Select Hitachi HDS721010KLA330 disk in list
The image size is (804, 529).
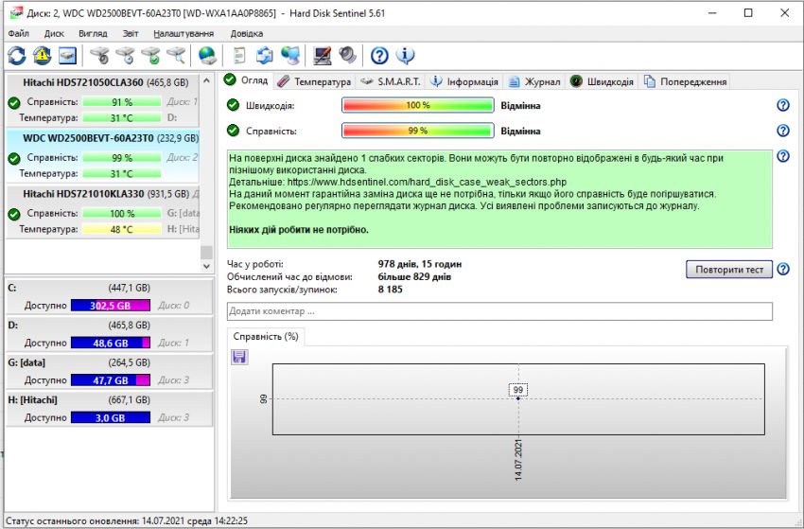102,211
